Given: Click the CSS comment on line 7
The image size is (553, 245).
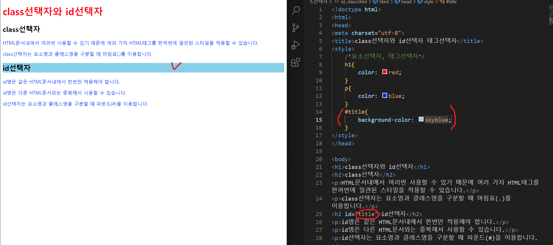Looking at the screenshot, I should click(x=385, y=56).
